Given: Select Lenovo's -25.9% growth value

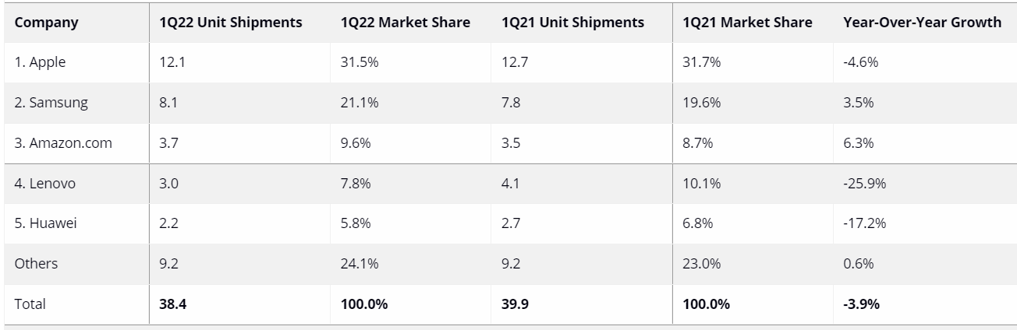Looking at the screenshot, I should tap(864, 184).
